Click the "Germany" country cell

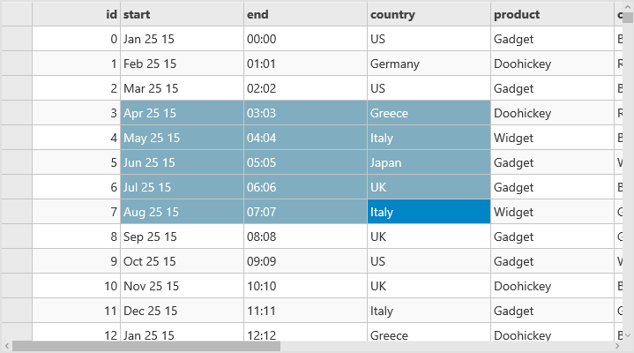(429, 64)
